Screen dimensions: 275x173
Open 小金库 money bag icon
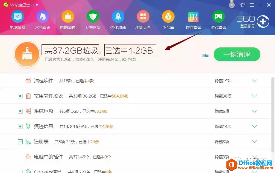(168, 17)
